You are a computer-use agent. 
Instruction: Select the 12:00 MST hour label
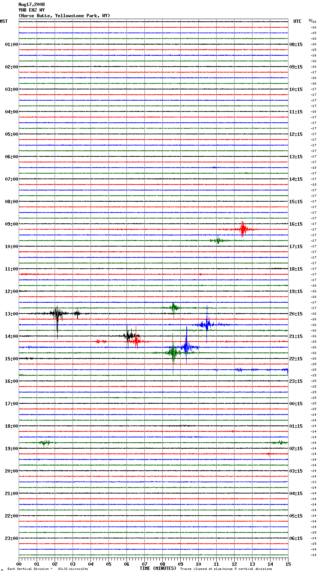tap(11, 291)
